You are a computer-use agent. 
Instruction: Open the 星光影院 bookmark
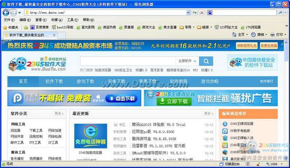pos(86,27)
